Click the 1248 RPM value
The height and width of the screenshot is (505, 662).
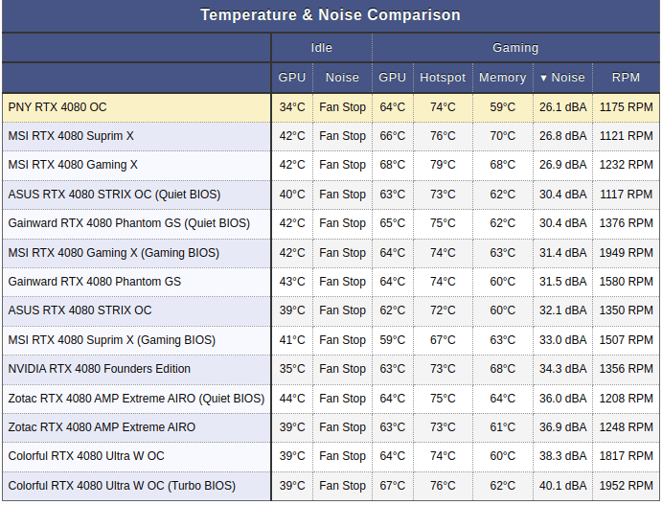(627, 426)
